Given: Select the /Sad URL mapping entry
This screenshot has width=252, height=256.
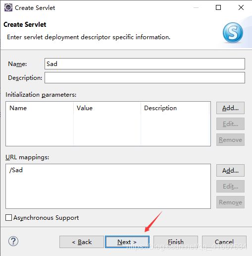Looking at the screenshot, I should pyautogui.click(x=16, y=170).
